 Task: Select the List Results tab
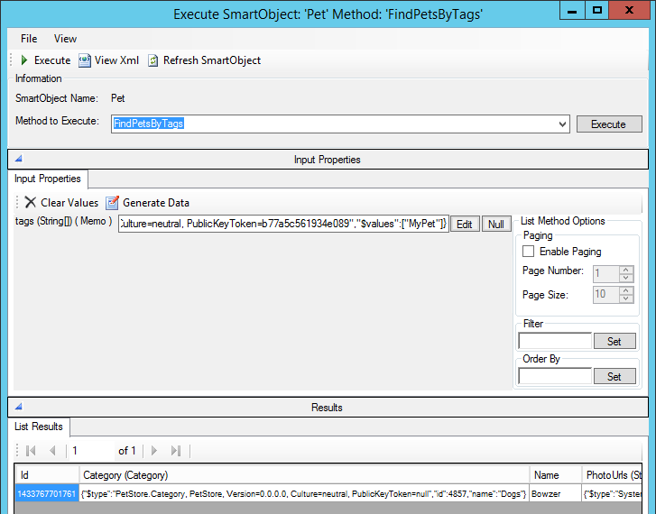coord(37,426)
